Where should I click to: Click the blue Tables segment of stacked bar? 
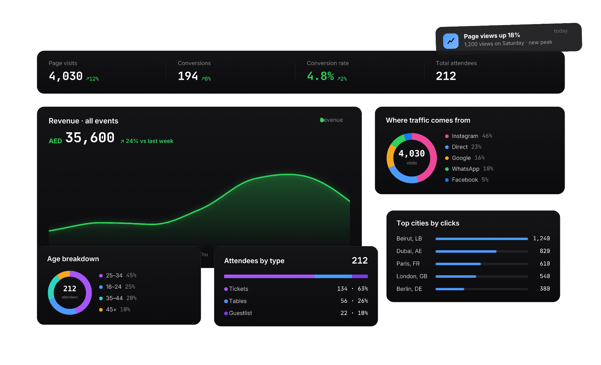click(x=333, y=276)
